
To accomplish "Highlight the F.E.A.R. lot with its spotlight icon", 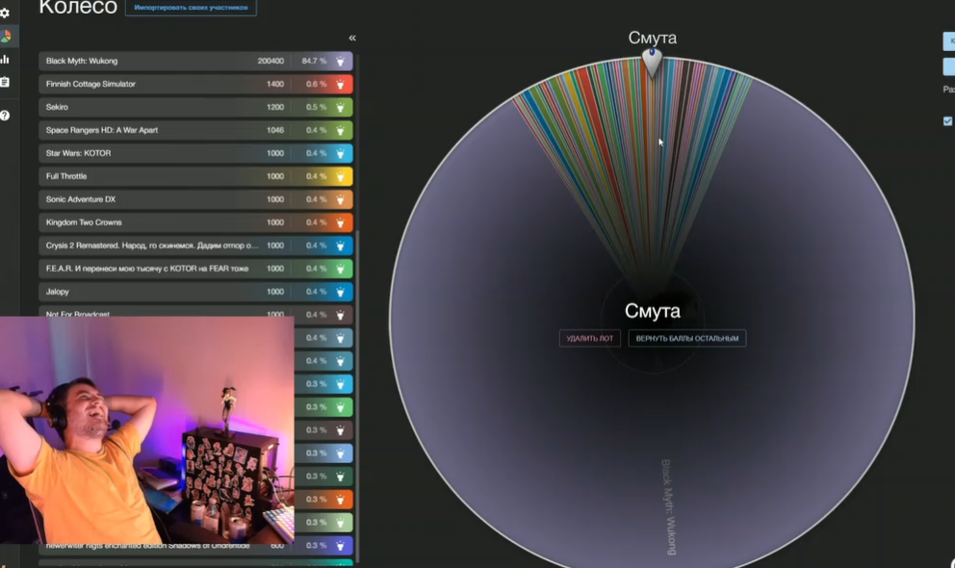I will pyautogui.click(x=341, y=269).
